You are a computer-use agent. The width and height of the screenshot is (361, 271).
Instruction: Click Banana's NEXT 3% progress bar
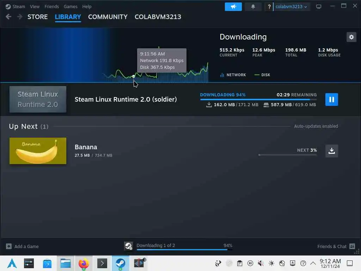(x=288, y=155)
